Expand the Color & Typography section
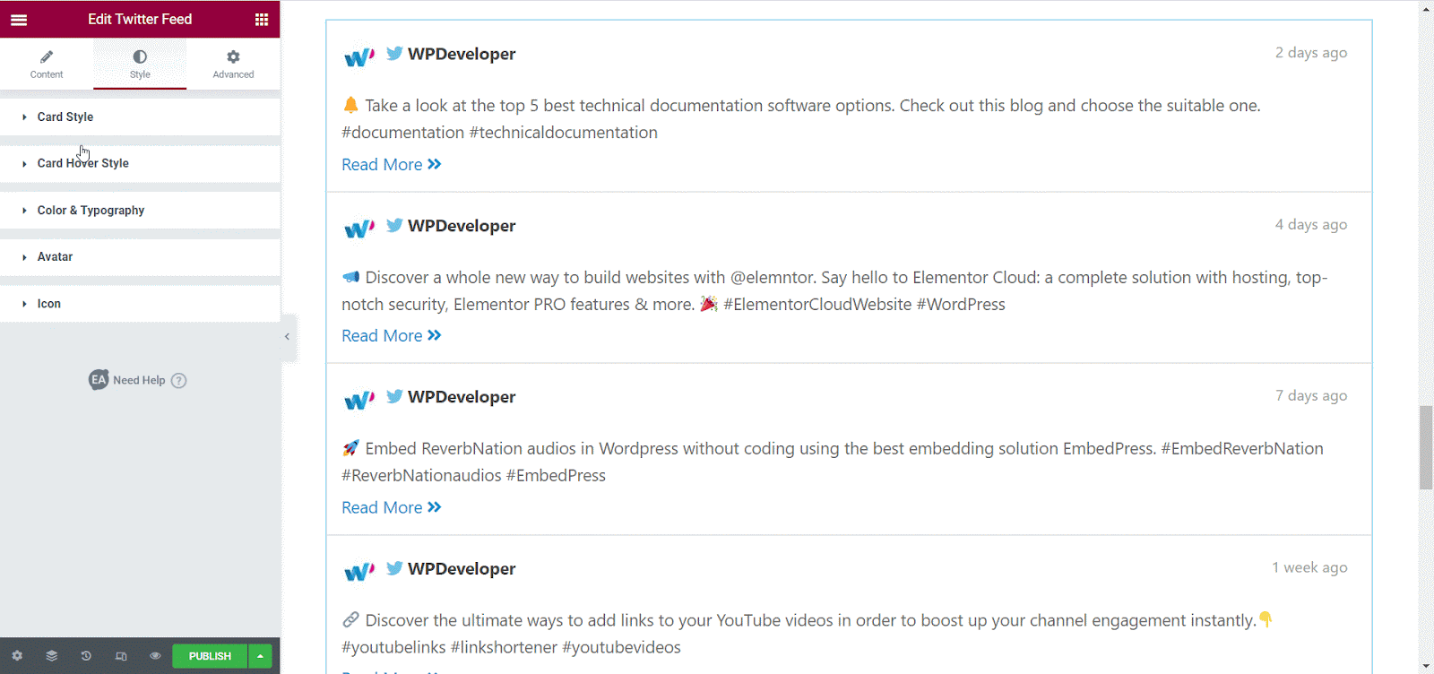This screenshot has width=1434, height=674. pyautogui.click(x=140, y=210)
